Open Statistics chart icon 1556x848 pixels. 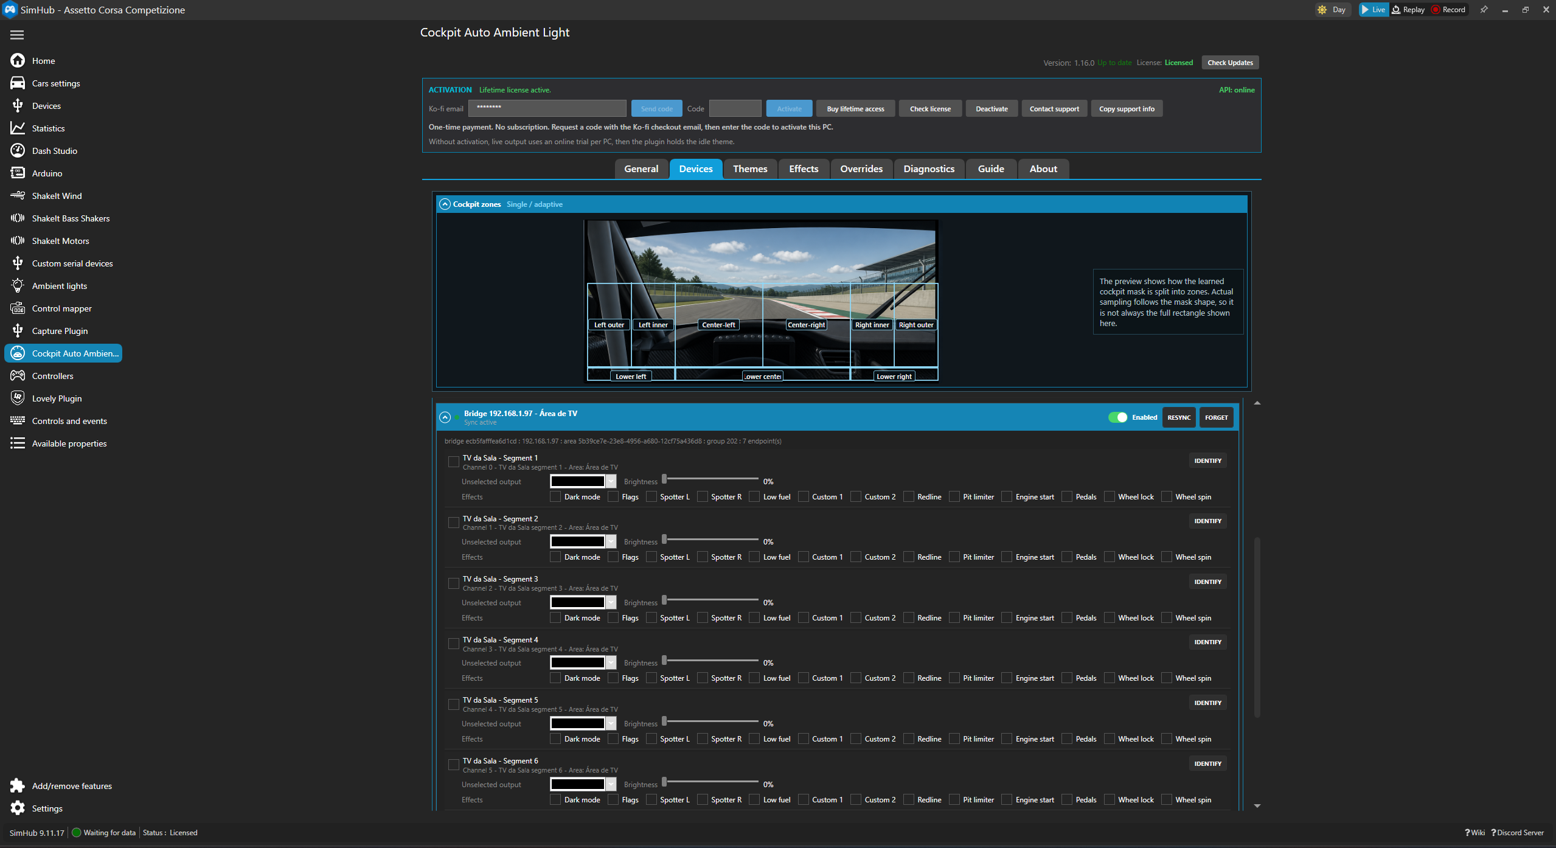tap(18, 128)
